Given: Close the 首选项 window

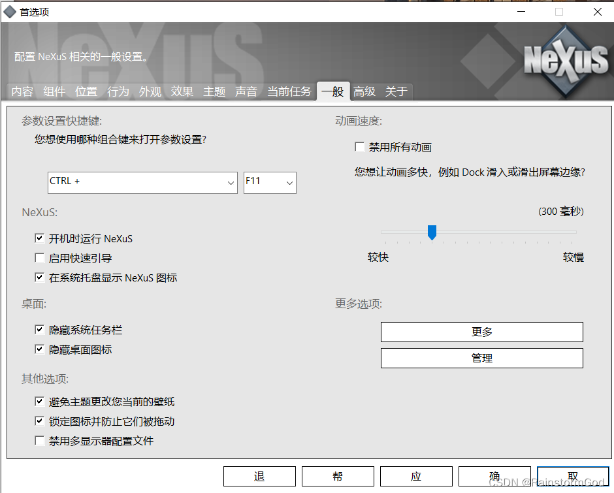Looking at the screenshot, I should coord(598,12).
